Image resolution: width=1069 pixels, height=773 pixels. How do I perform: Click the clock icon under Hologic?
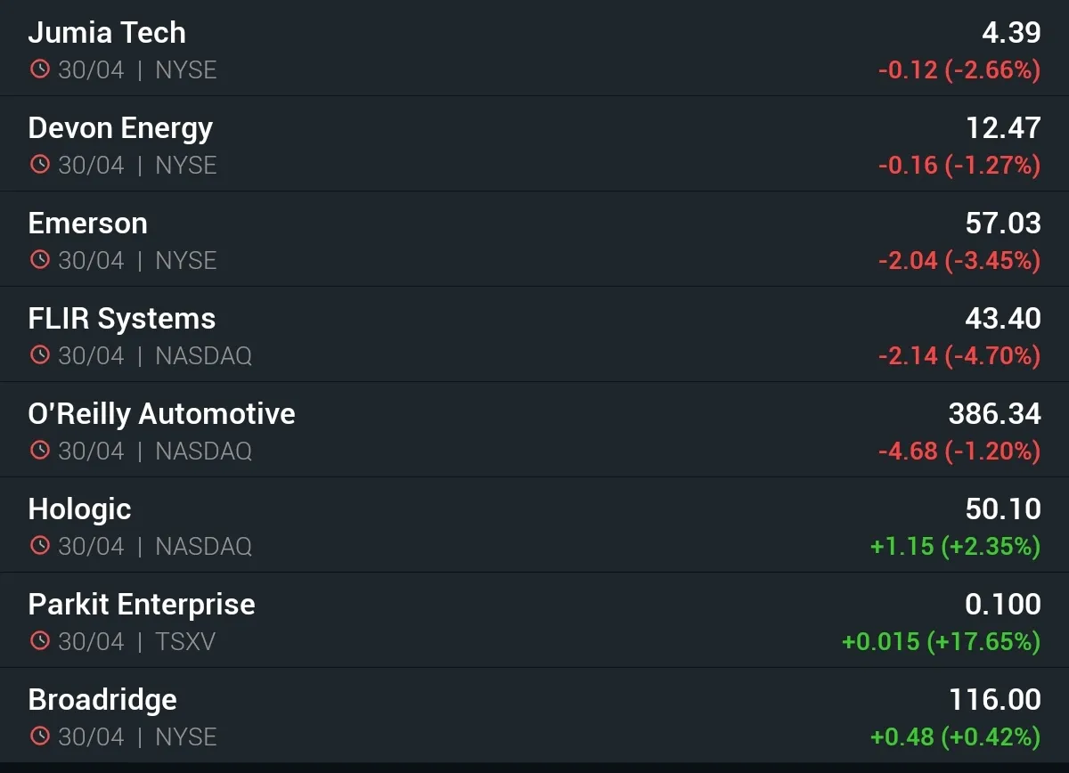(39, 546)
